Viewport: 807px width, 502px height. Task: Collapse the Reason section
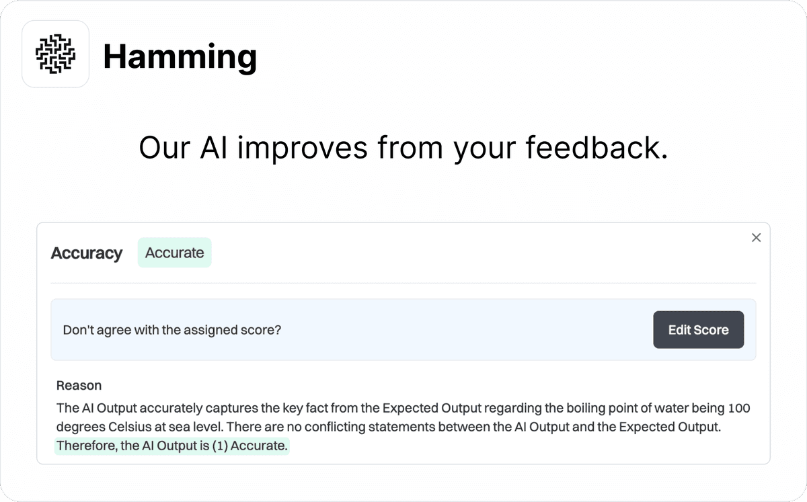[79, 385]
